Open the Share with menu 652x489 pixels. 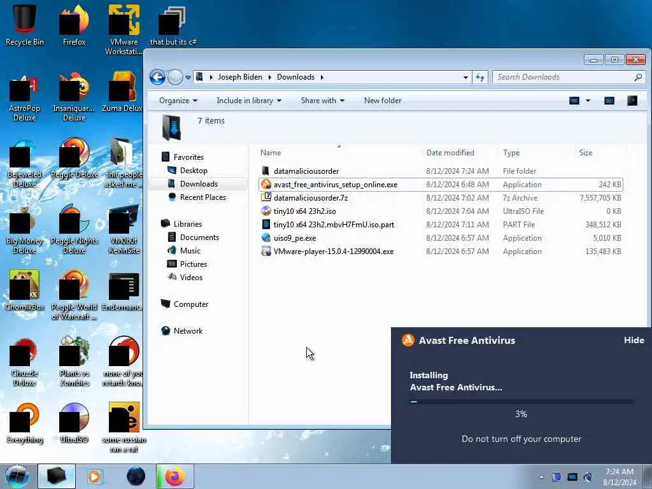pos(323,101)
